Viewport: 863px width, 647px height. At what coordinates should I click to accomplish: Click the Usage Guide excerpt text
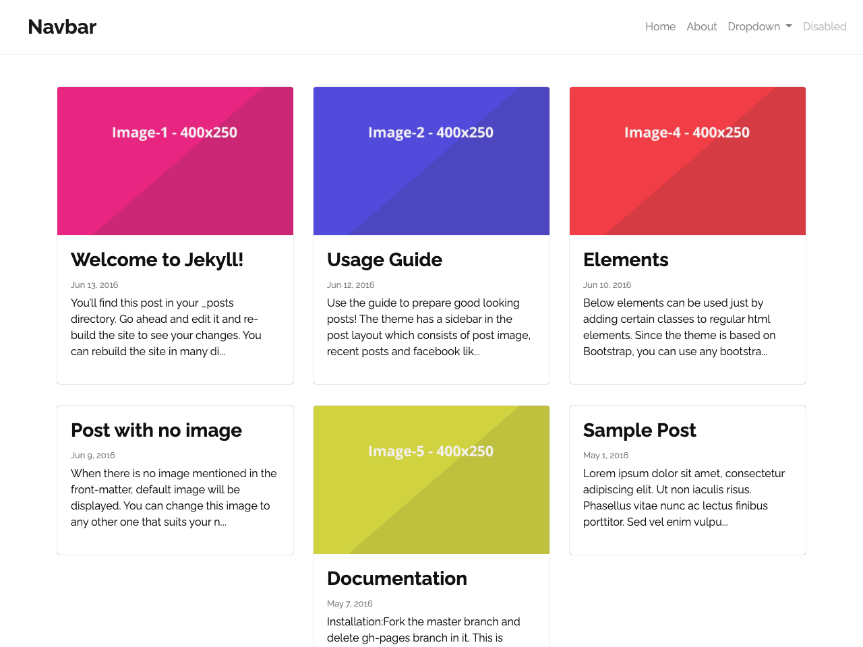click(429, 326)
